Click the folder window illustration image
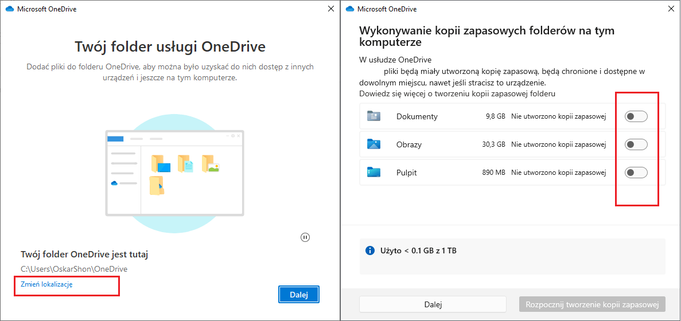 click(174, 173)
